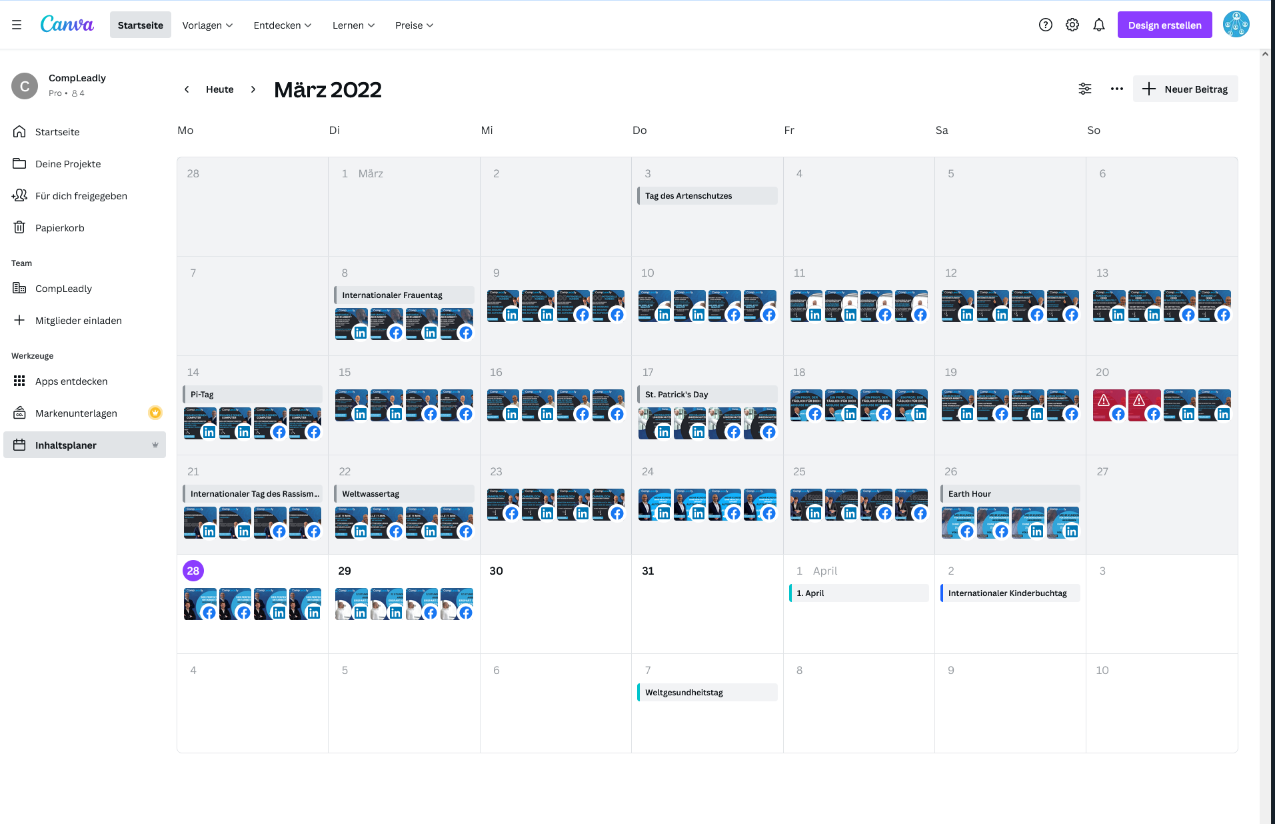The height and width of the screenshot is (824, 1275).
Task: Expand the Vorlagen dropdown
Action: point(207,25)
